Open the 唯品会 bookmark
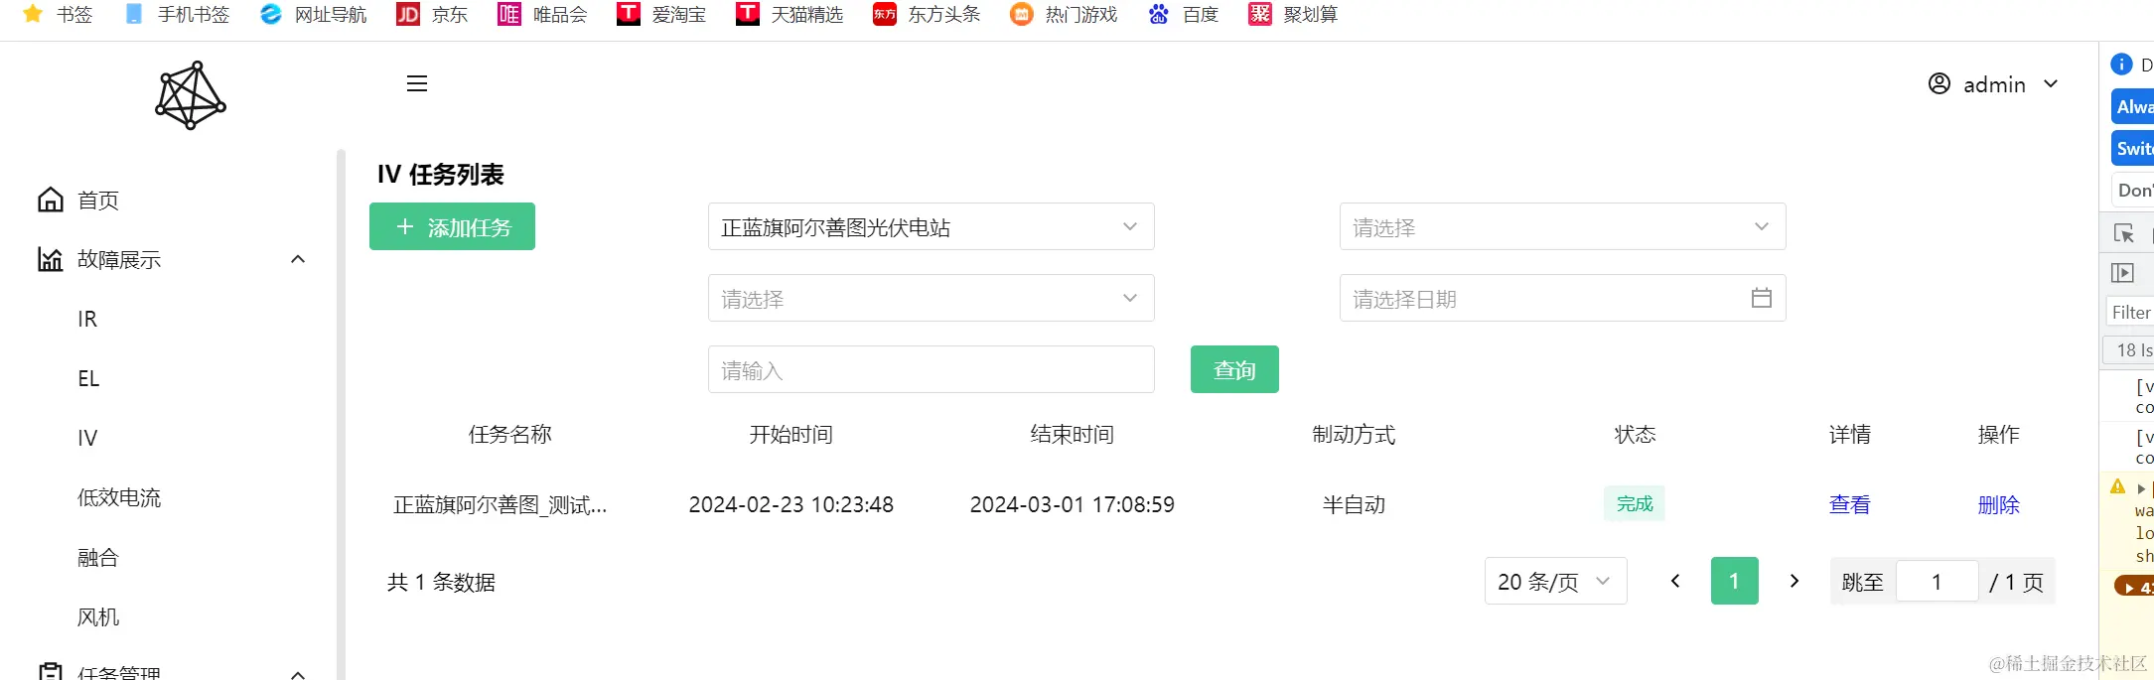Viewport: 2154px width, 680px height. 542,14
